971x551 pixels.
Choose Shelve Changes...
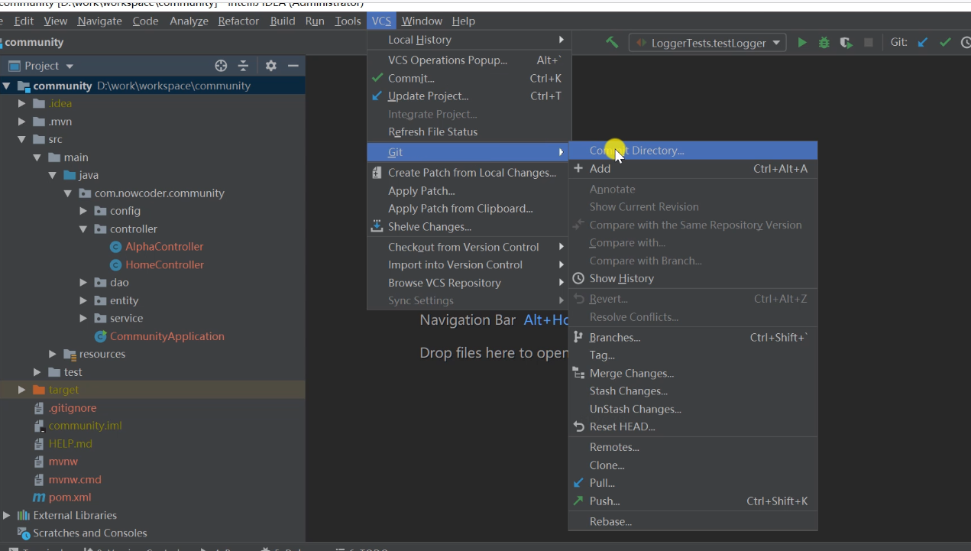[x=469, y=226]
